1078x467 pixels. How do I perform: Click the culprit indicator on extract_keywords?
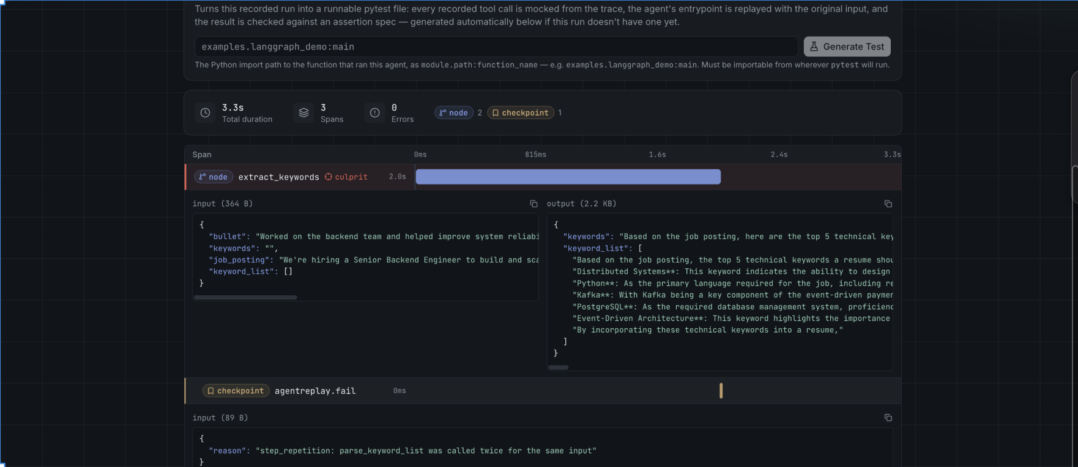click(x=346, y=177)
